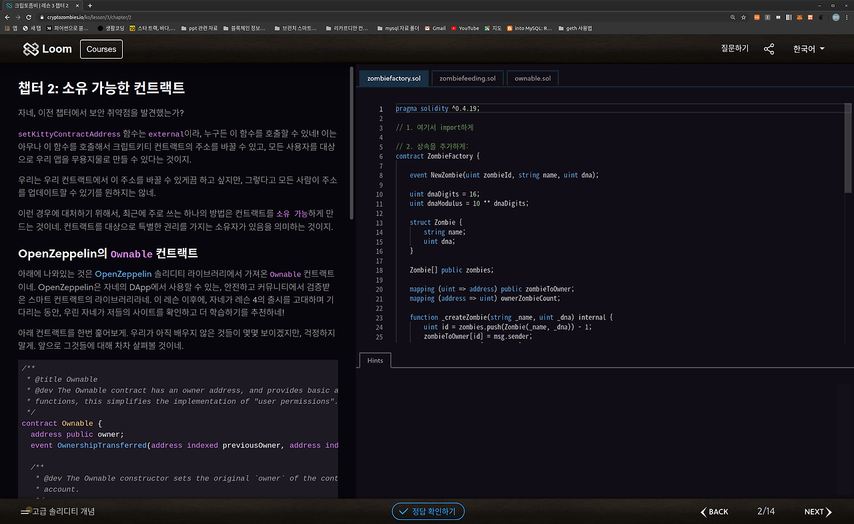Click the 'OpenZeppelin의 Ownable 컨트랙트' subheading
This screenshot has height=524, width=854.
(108, 253)
